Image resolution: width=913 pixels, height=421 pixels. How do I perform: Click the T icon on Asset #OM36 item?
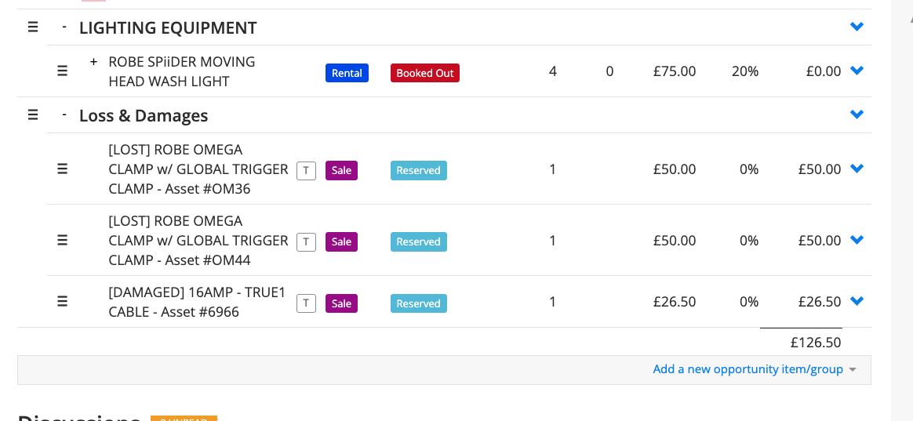coord(306,171)
